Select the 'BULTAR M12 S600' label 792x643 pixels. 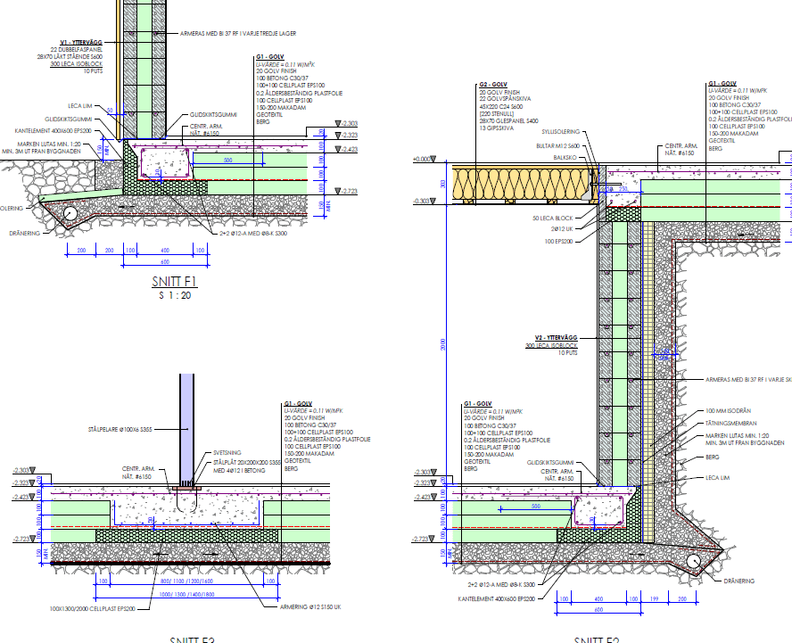point(557,146)
